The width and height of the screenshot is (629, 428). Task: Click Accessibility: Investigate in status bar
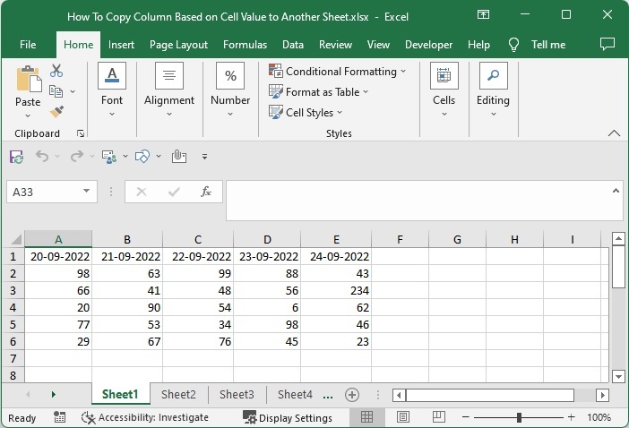pos(145,417)
